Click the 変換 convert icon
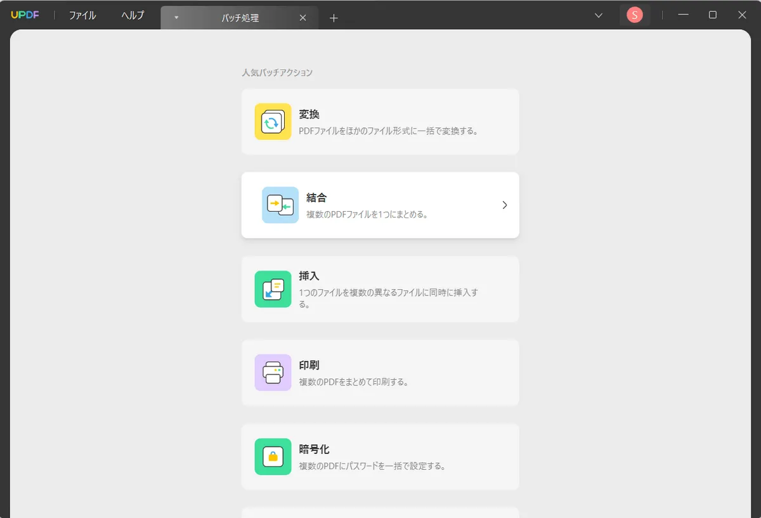Image resolution: width=761 pixels, height=518 pixels. tap(273, 122)
